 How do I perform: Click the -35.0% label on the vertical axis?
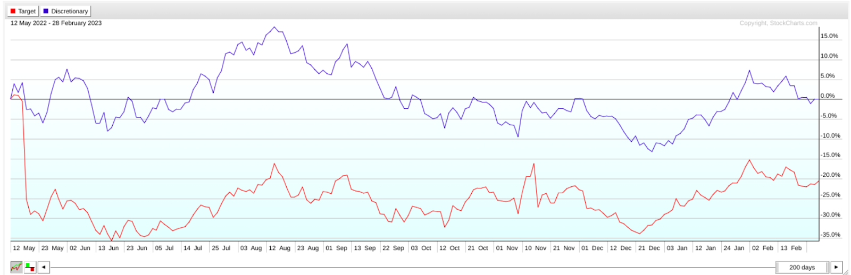pos(830,235)
